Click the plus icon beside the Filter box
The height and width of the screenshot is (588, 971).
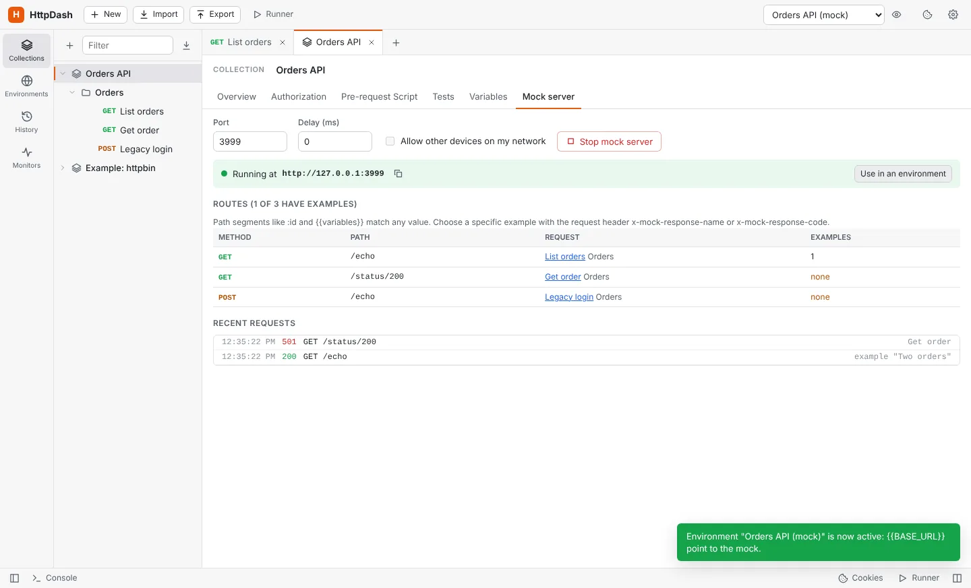pos(69,45)
